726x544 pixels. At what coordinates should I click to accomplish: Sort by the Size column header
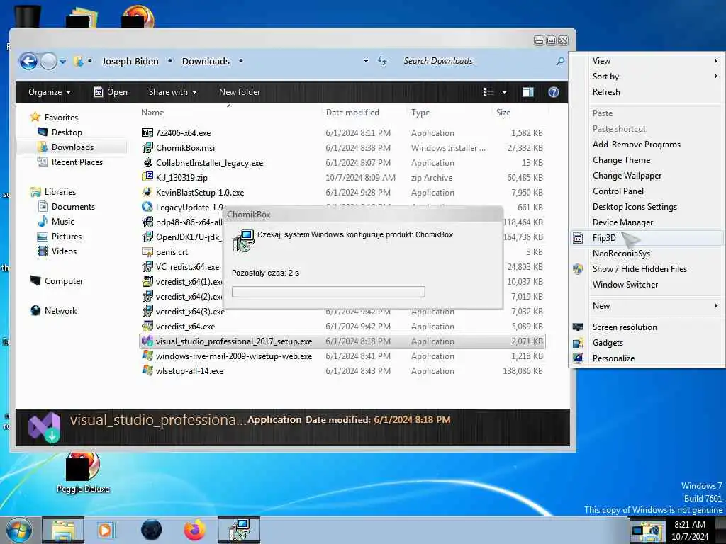[x=503, y=113]
